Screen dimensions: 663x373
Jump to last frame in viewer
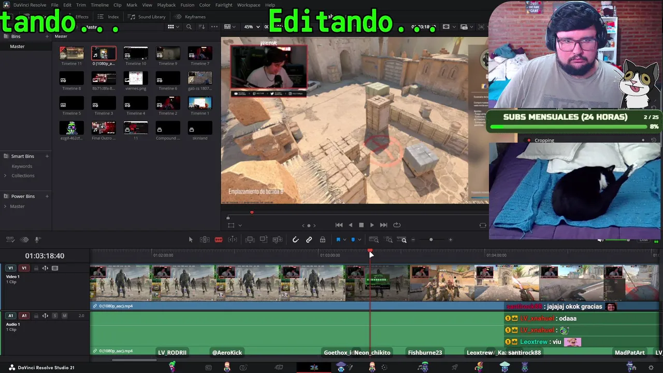[383, 225]
